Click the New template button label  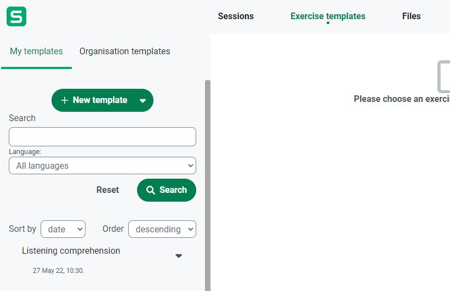(x=100, y=100)
